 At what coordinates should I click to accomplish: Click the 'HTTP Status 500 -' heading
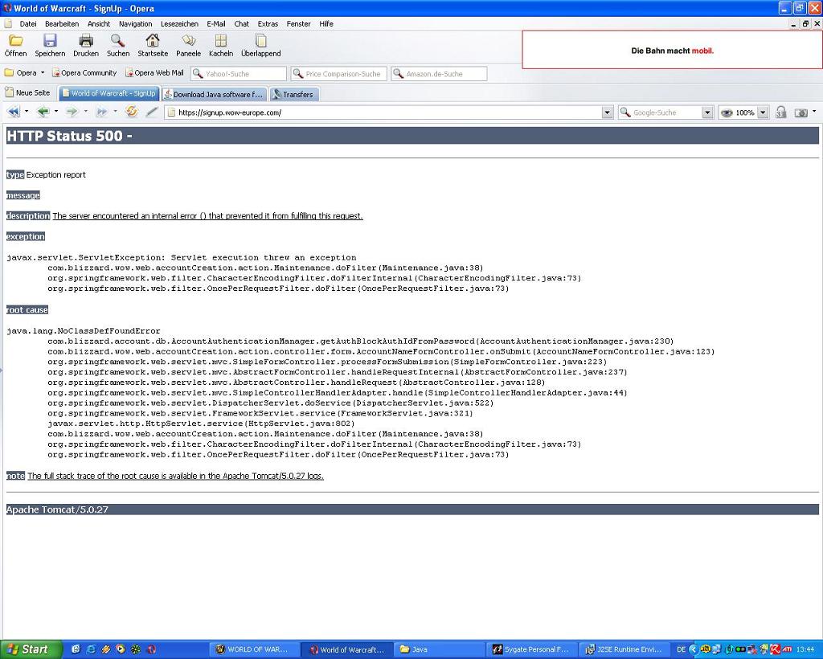pos(69,136)
